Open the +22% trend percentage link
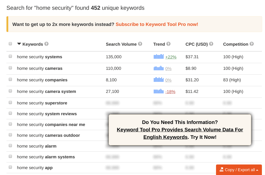The image size is (265, 175). tap(171, 57)
